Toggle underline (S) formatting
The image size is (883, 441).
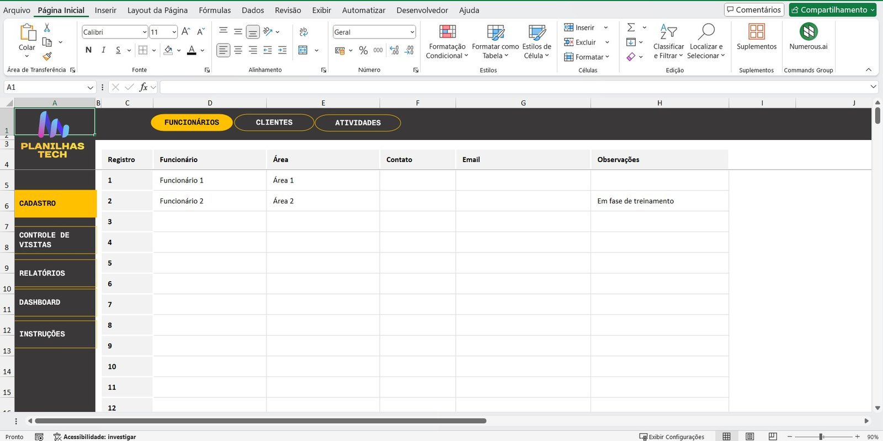coord(118,50)
